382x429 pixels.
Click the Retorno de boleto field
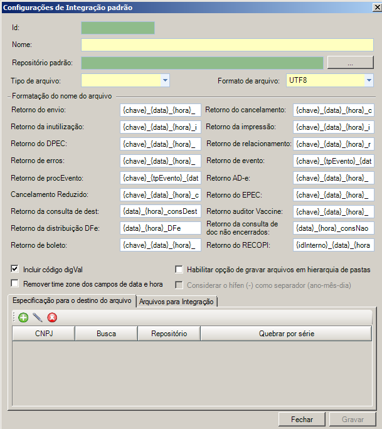click(x=161, y=245)
